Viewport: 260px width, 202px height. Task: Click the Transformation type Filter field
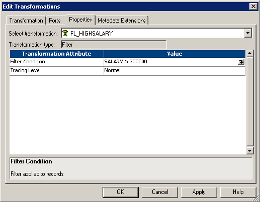click(x=114, y=45)
